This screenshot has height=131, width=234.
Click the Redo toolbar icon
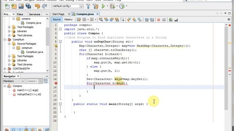coord(45,6)
